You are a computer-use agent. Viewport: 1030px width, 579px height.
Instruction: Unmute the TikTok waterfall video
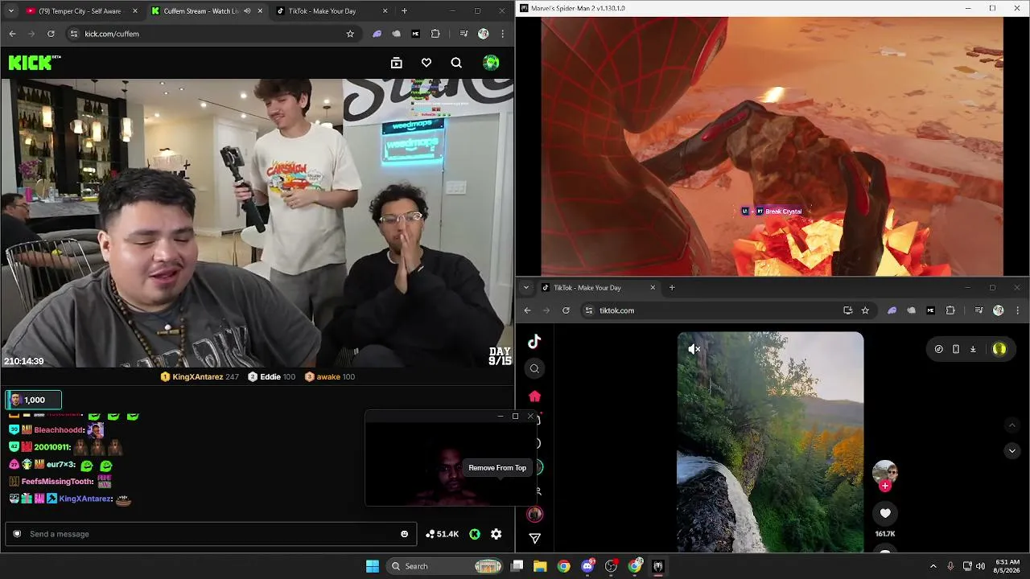pyautogui.click(x=694, y=349)
